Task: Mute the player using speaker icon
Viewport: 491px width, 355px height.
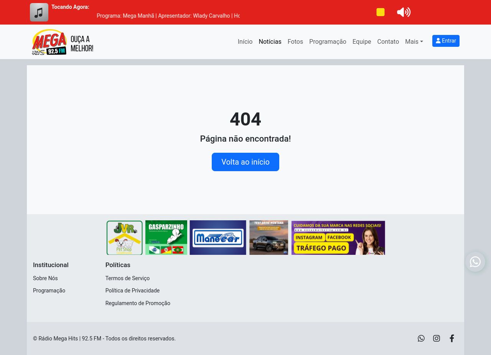Action: [404, 12]
